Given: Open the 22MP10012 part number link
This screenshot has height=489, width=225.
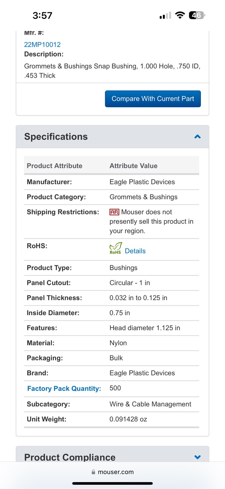Looking at the screenshot, I should [42, 45].
